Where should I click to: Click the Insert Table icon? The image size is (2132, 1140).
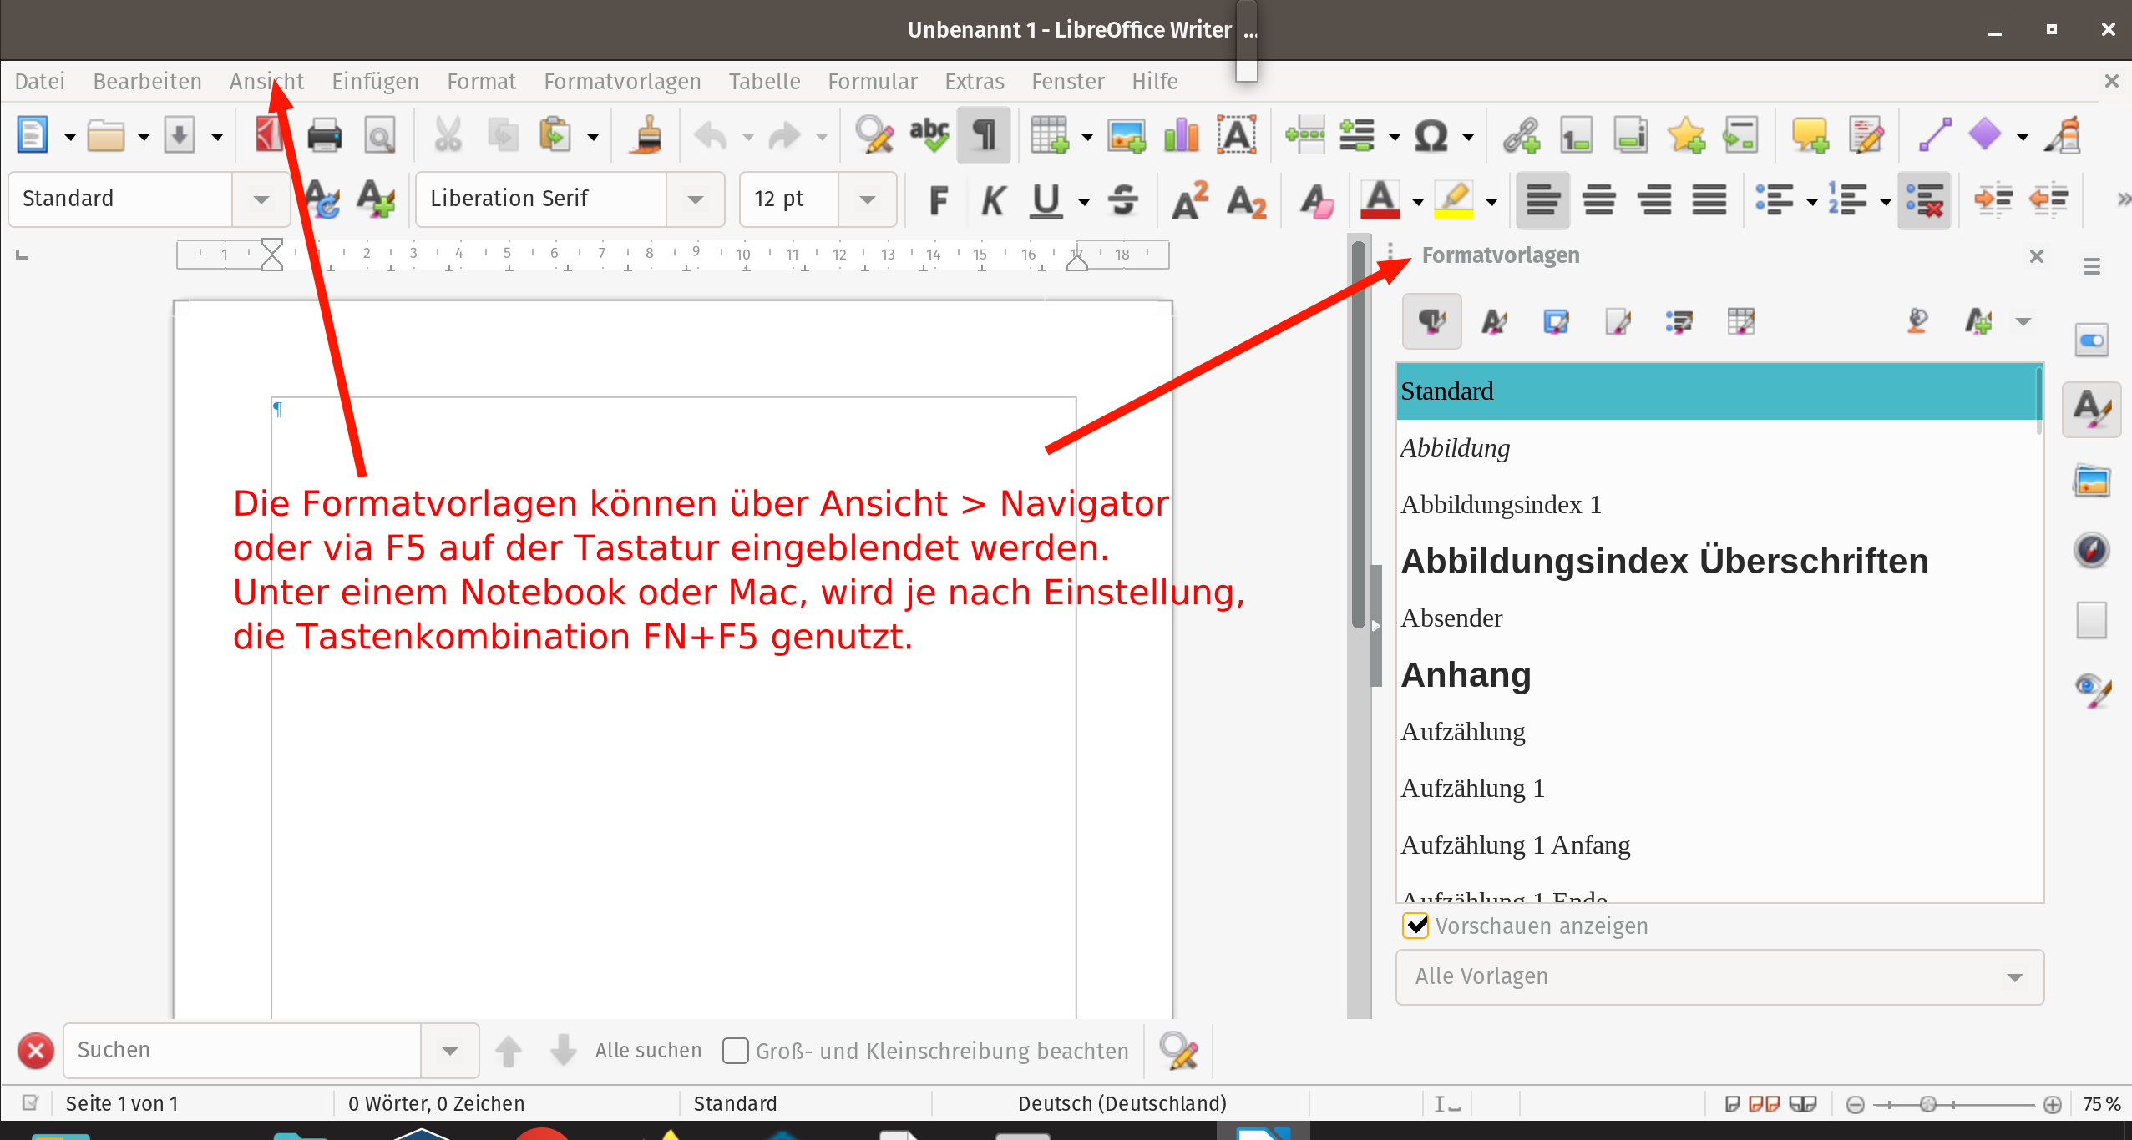pos(1048,135)
